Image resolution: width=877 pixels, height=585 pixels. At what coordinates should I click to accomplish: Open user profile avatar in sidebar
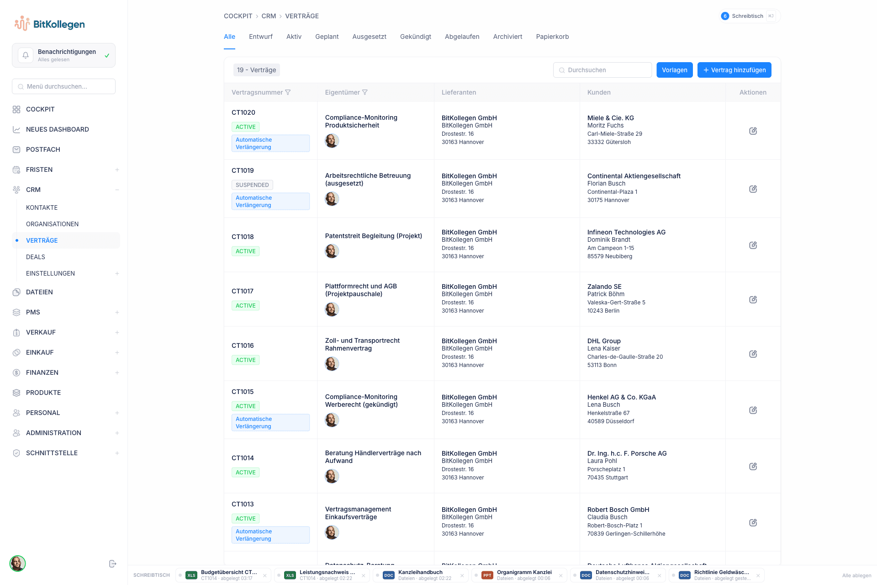pyautogui.click(x=17, y=564)
